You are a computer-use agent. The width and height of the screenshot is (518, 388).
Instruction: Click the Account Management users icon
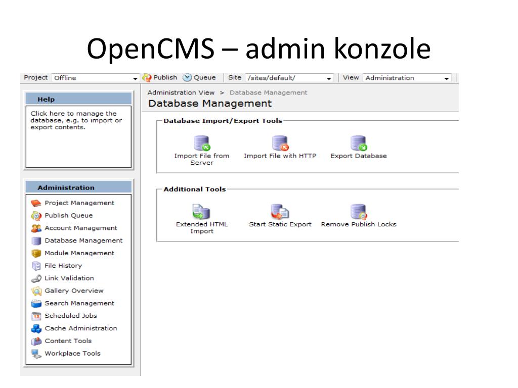(x=36, y=228)
